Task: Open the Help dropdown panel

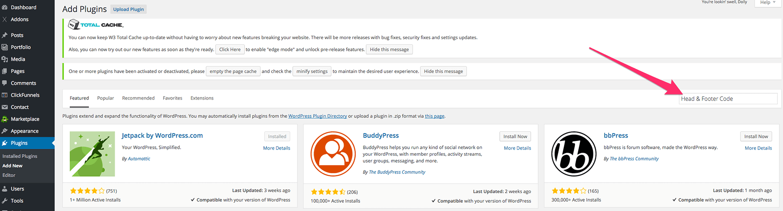Action: click(x=768, y=3)
